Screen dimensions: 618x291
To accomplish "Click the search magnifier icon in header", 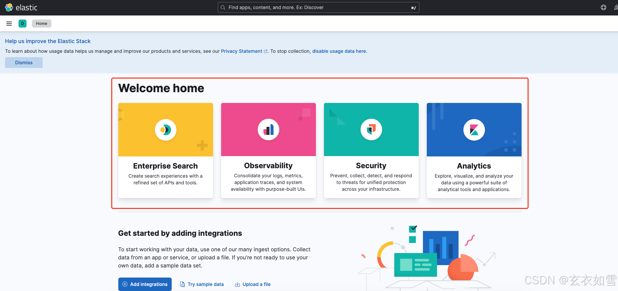I will pyautogui.click(x=223, y=7).
